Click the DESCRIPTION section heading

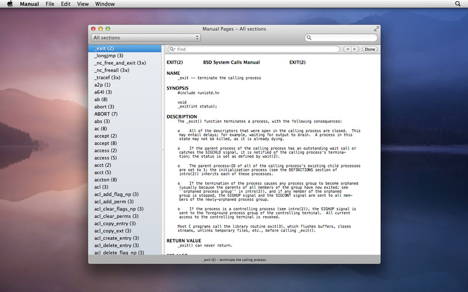[x=182, y=116]
